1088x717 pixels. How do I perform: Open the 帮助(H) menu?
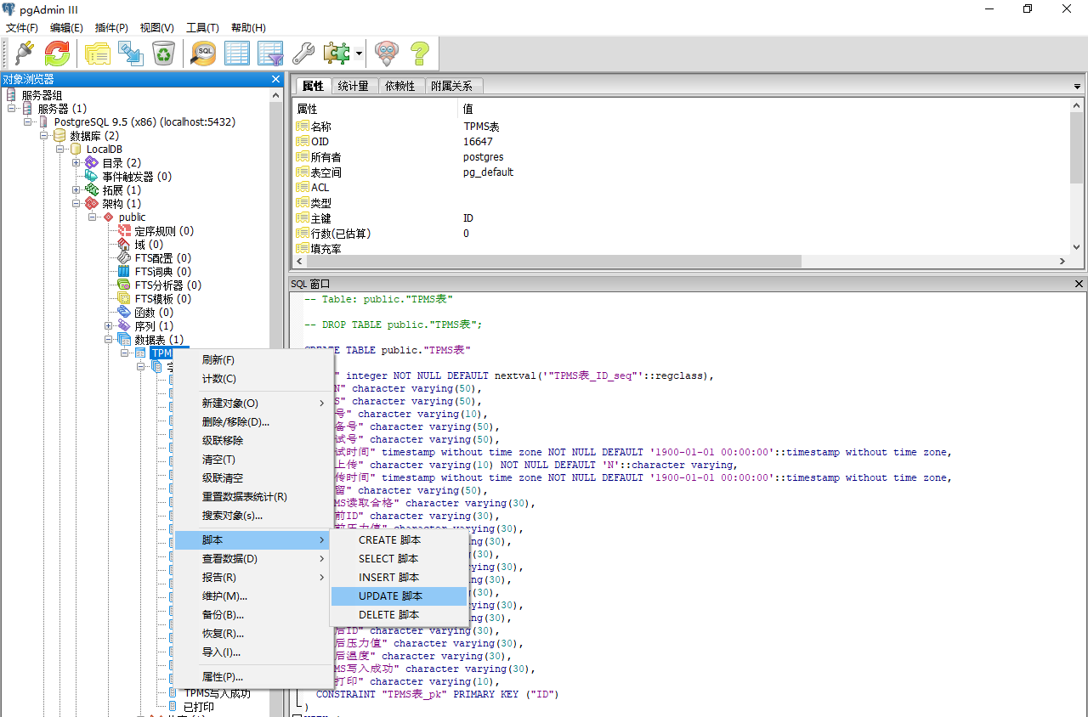click(x=248, y=28)
